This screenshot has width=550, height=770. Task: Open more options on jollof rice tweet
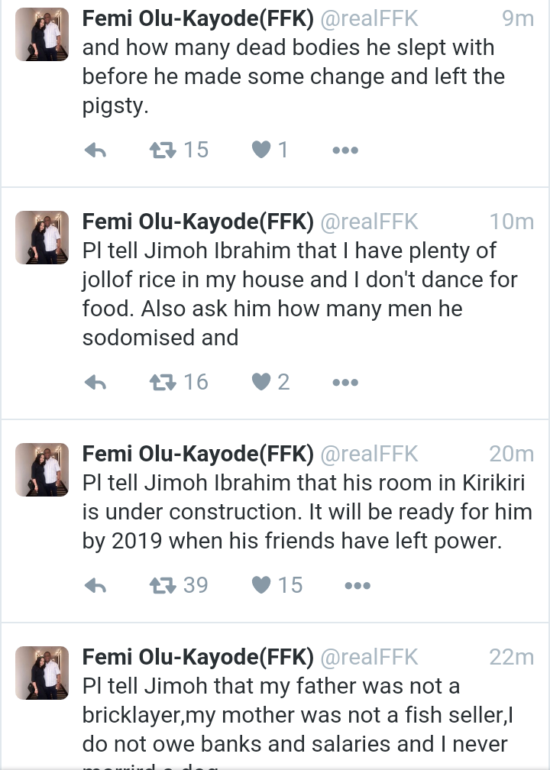[345, 383]
